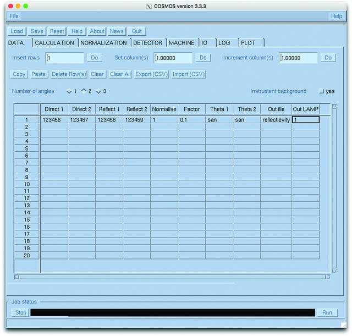The image size is (352, 336).
Task: Select the Theta 1 cell 'san'
Action: point(219,120)
